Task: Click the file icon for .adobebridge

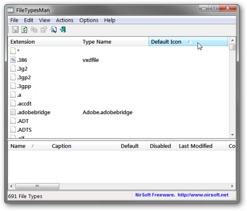Action: [x=13, y=112]
